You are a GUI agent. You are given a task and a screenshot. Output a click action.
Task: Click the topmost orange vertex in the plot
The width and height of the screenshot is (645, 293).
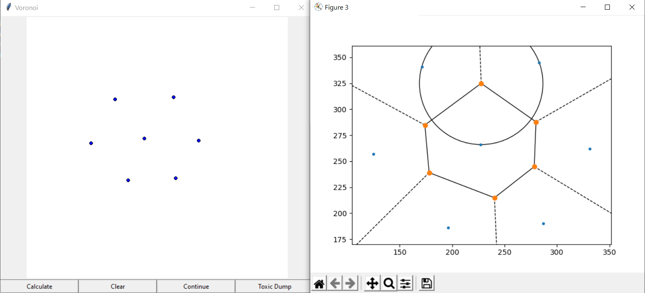(481, 84)
